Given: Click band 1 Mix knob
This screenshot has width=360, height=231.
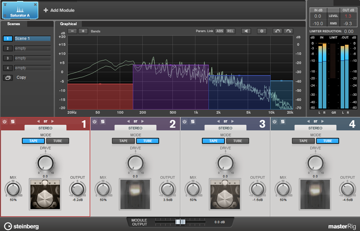Looking at the screenshot, I should (13, 189).
